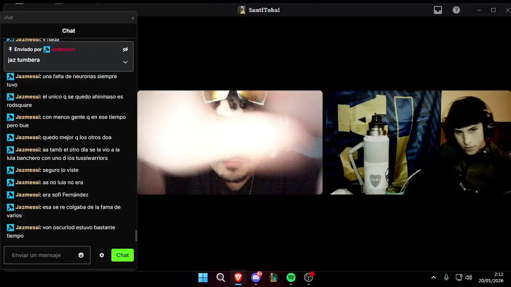This screenshot has width=511, height=287.
Task: Click andresxm's badge icon in pinned message
Action: 47,49
